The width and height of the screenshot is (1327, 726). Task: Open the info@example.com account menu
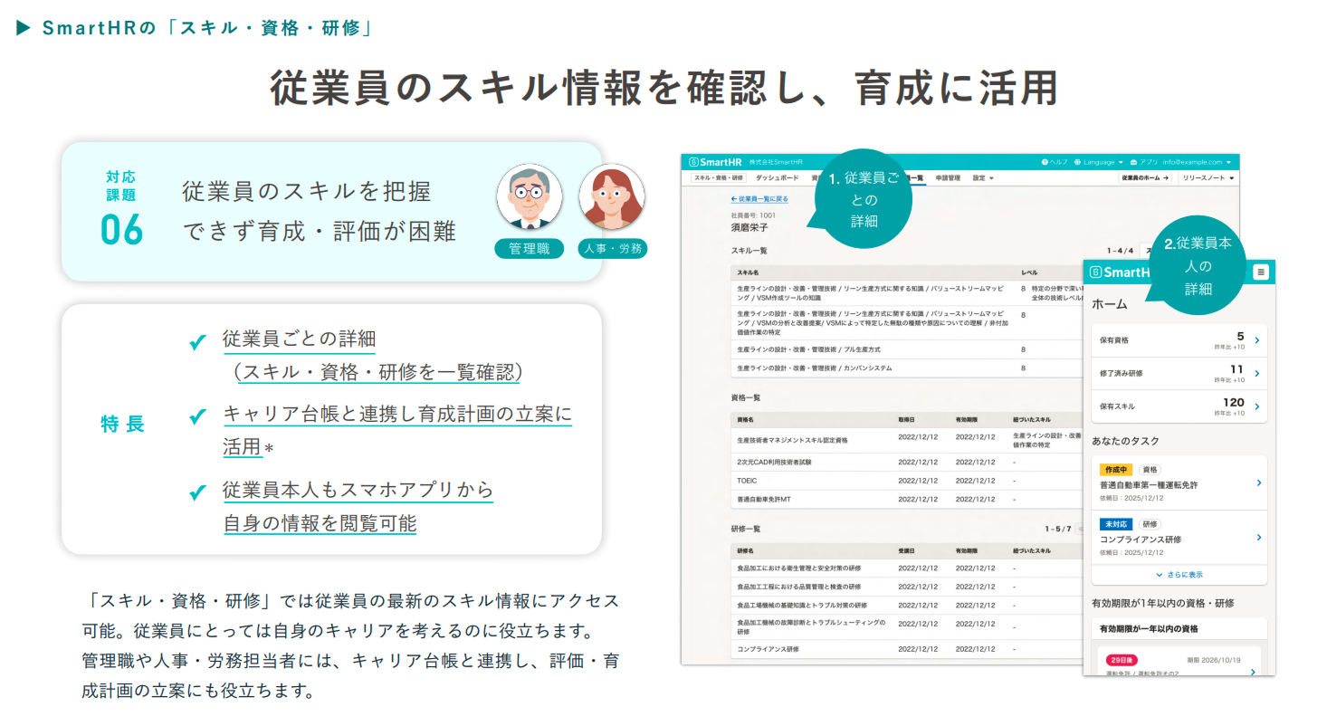point(1198,162)
